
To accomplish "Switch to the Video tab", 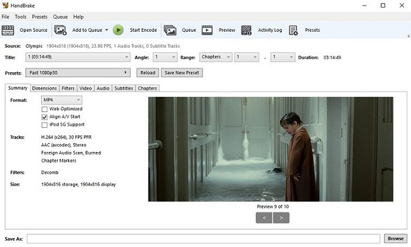I will coord(86,88).
